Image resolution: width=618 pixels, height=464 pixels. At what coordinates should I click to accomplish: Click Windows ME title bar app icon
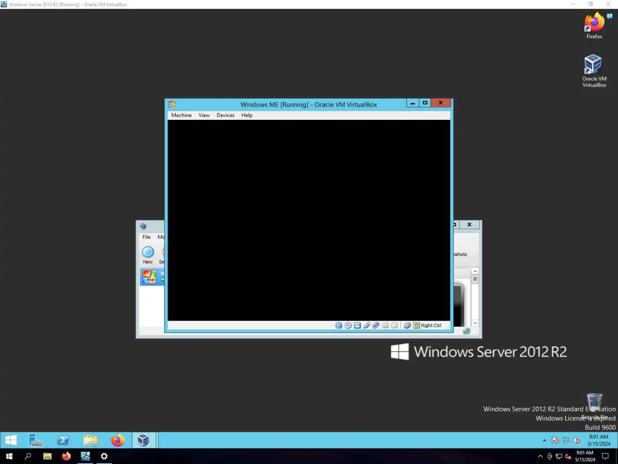click(172, 104)
